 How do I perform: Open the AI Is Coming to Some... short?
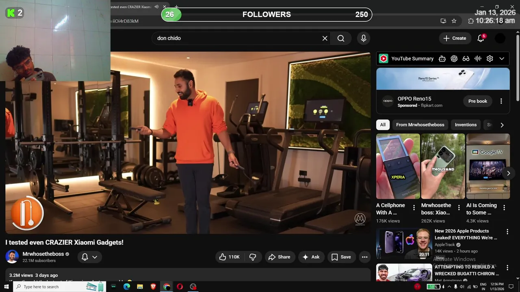click(488, 166)
